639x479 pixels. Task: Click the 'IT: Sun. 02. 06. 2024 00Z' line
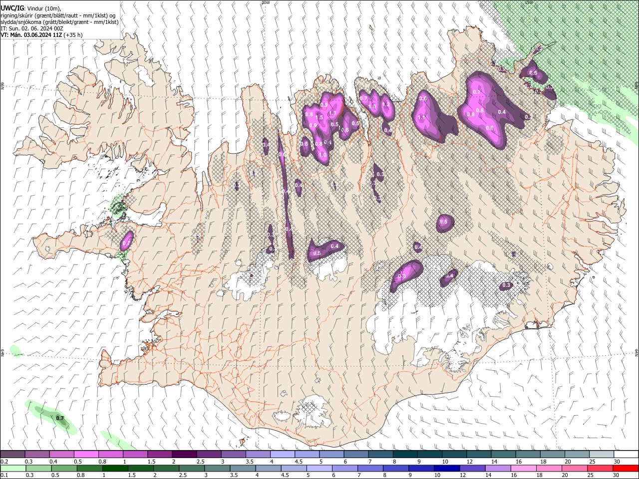[x=32, y=28]
